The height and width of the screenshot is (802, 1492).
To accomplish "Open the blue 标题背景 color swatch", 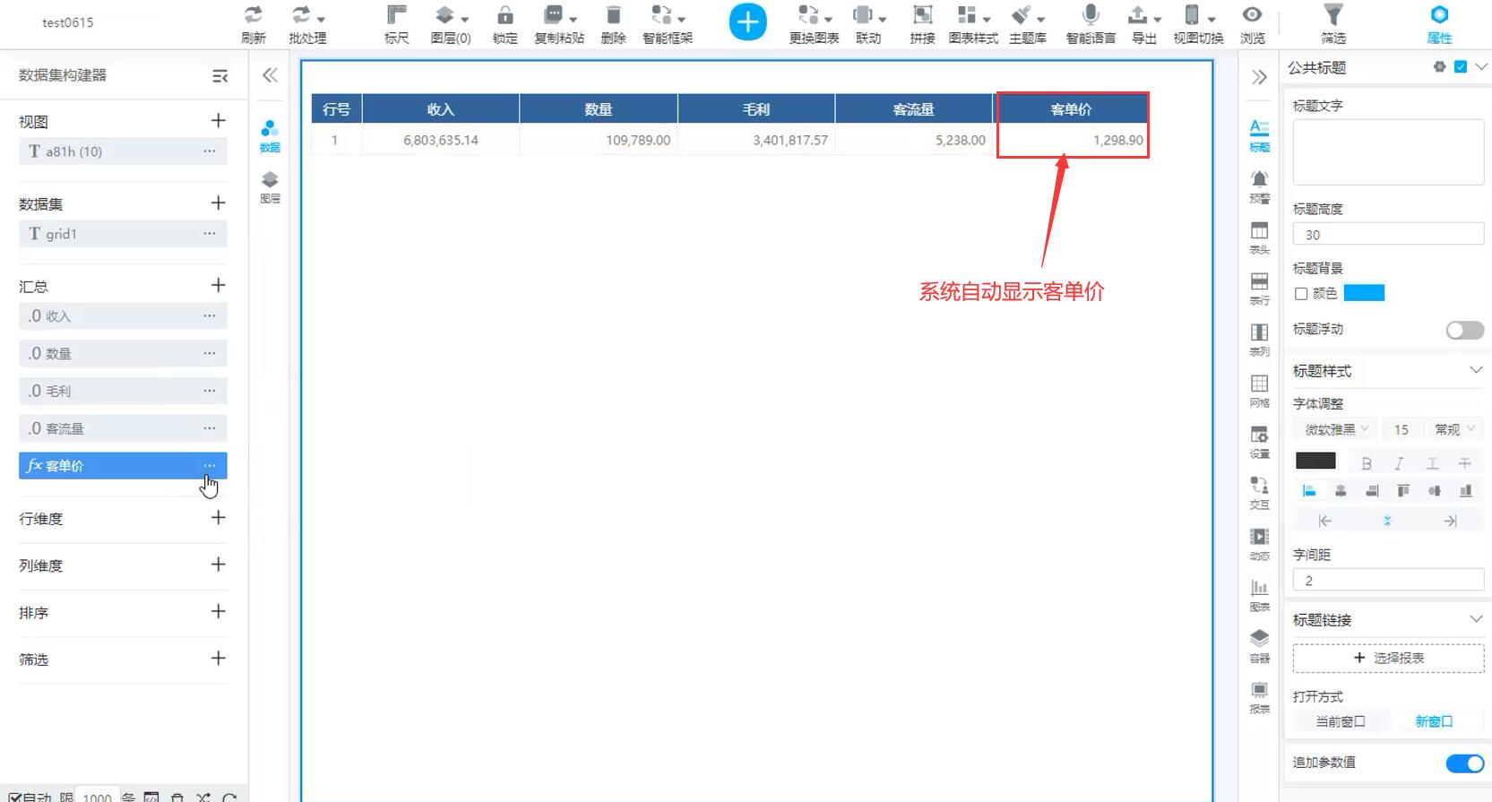I will coord(1364,293).
